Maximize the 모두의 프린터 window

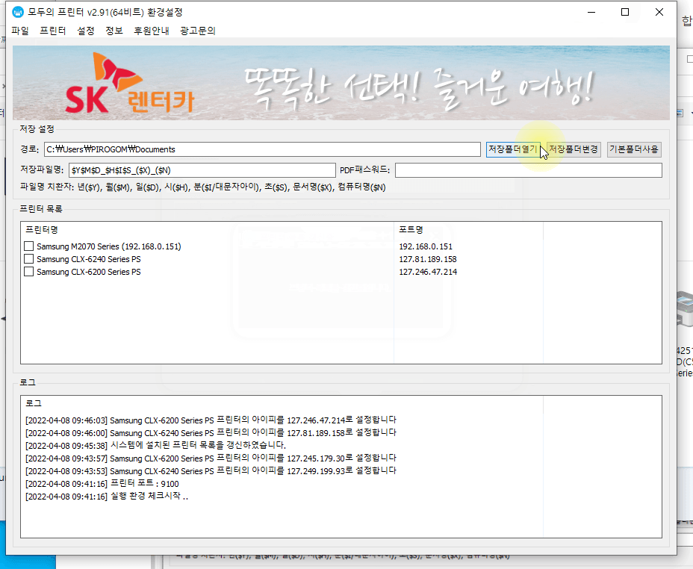[x=625, y=12]
